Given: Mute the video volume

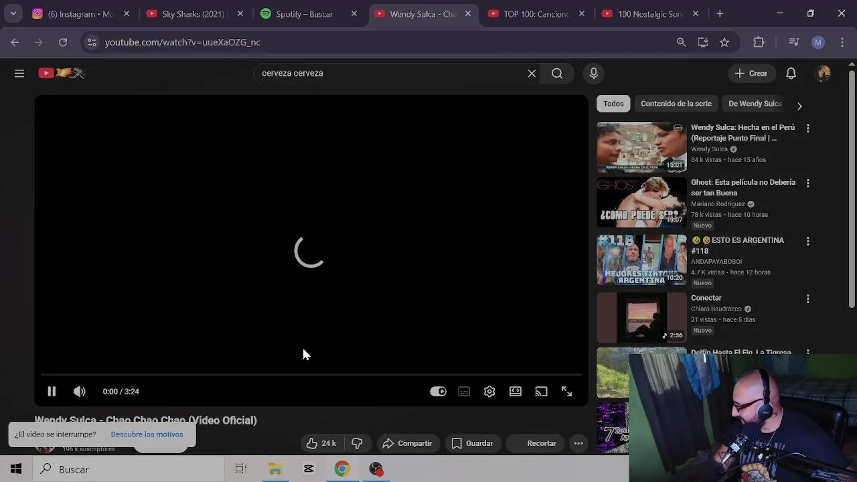Looking at the screenshot, I should coord(80,392).
